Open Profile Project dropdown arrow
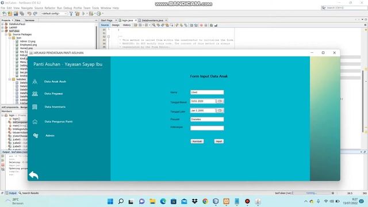Screen dimensions: 368x207 pos(102,14)
